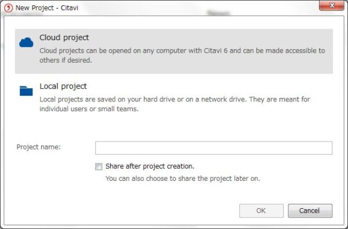Click the 'others if desired.' line of Cloud description
The image size is (348, 229).
tap(66, 60)
